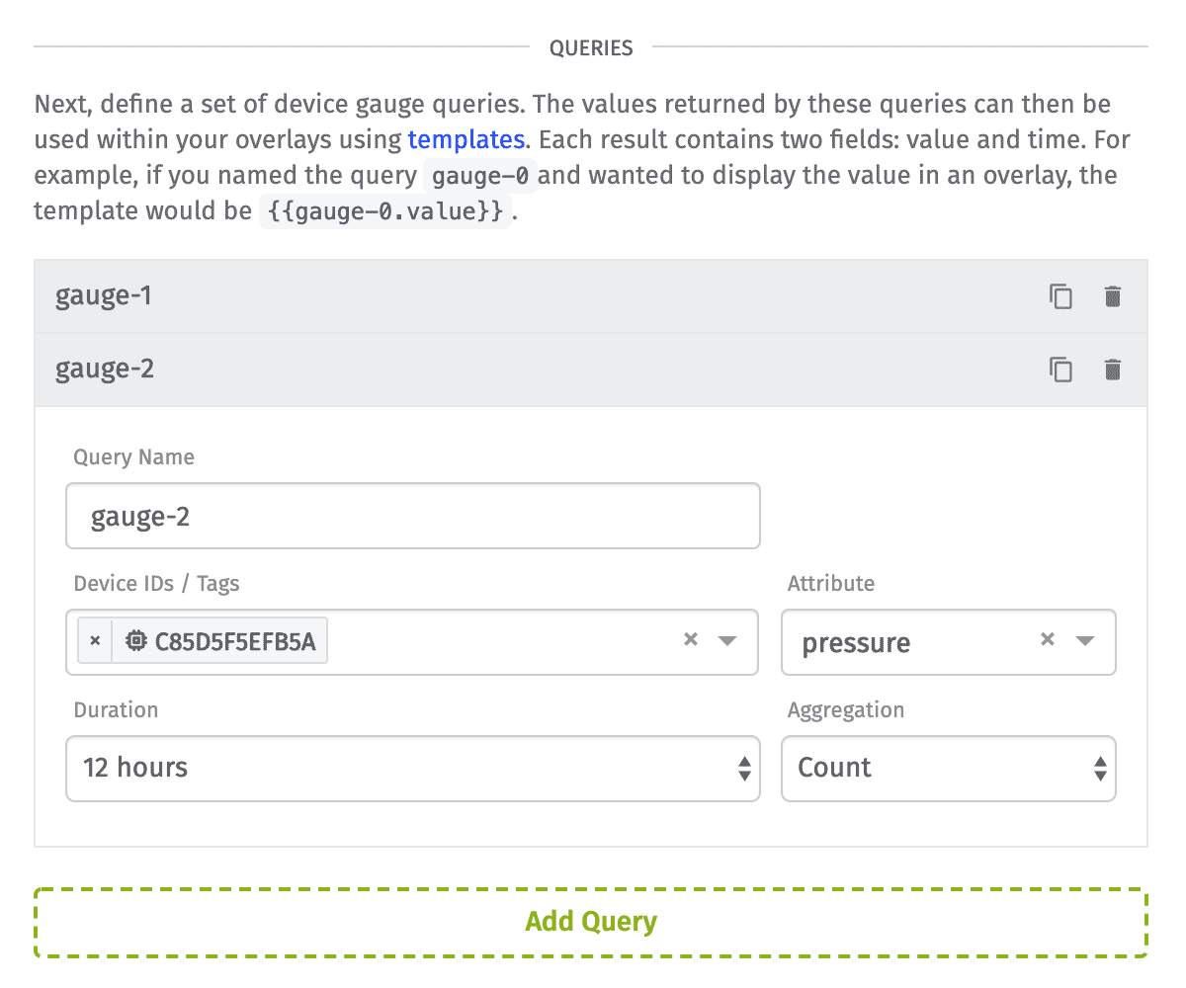This screenshot has height=988, width=1186.
Task: Delete the gauge-1 query
Action: tap(1113, 296)
